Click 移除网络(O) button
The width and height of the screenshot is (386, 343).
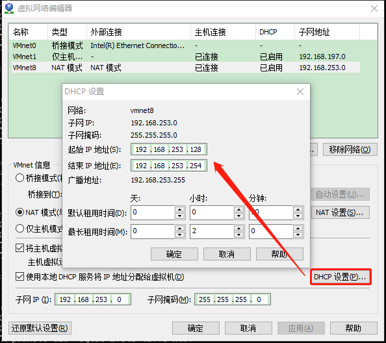[x=350, y=149]
